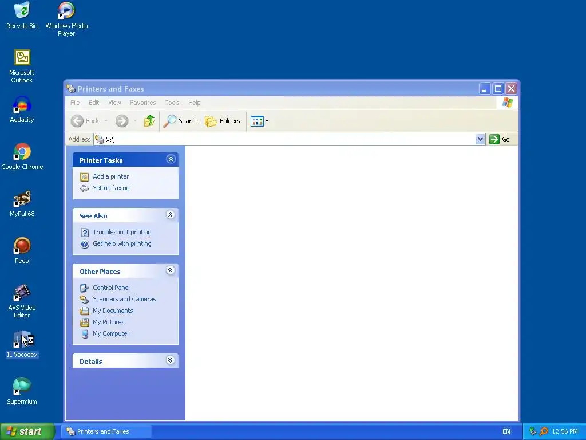The image size is (586, 440).
Task: Open the Search pane
Action: [181, 121]
